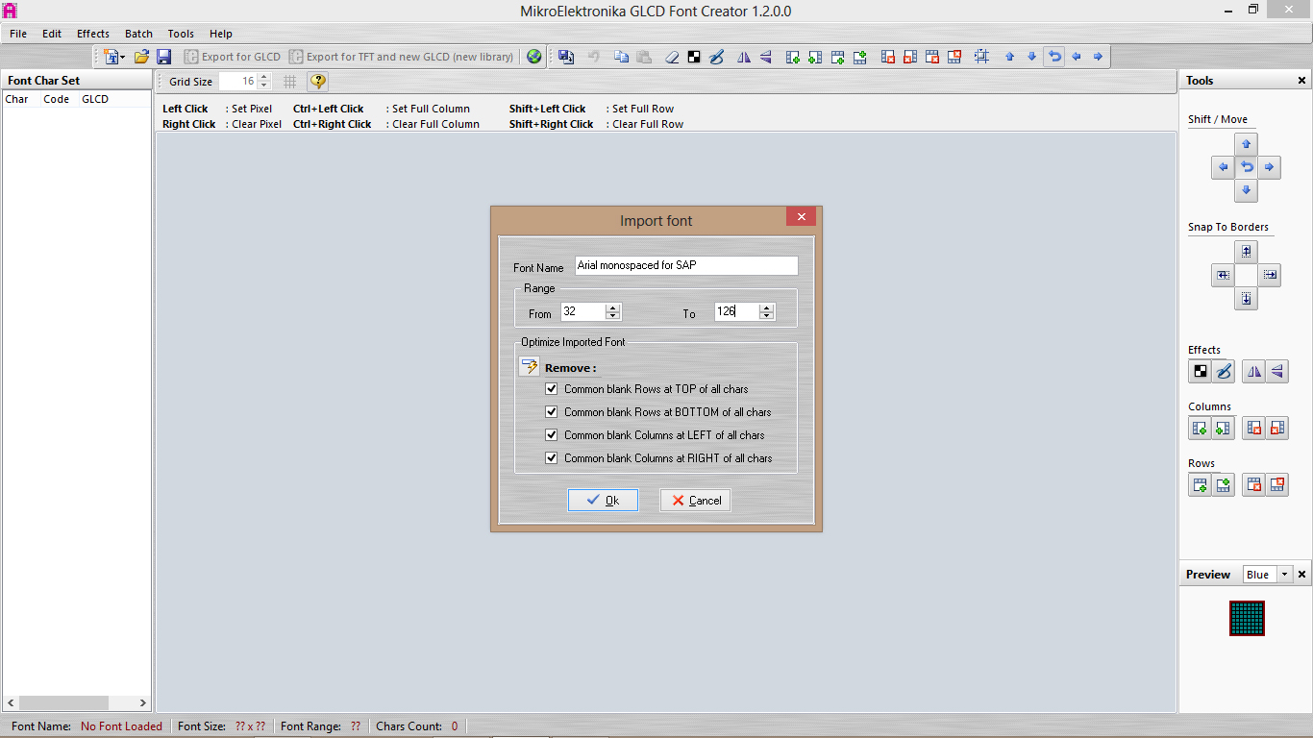Click the globe web icon in the toolbar

click(x=534, y=57)
